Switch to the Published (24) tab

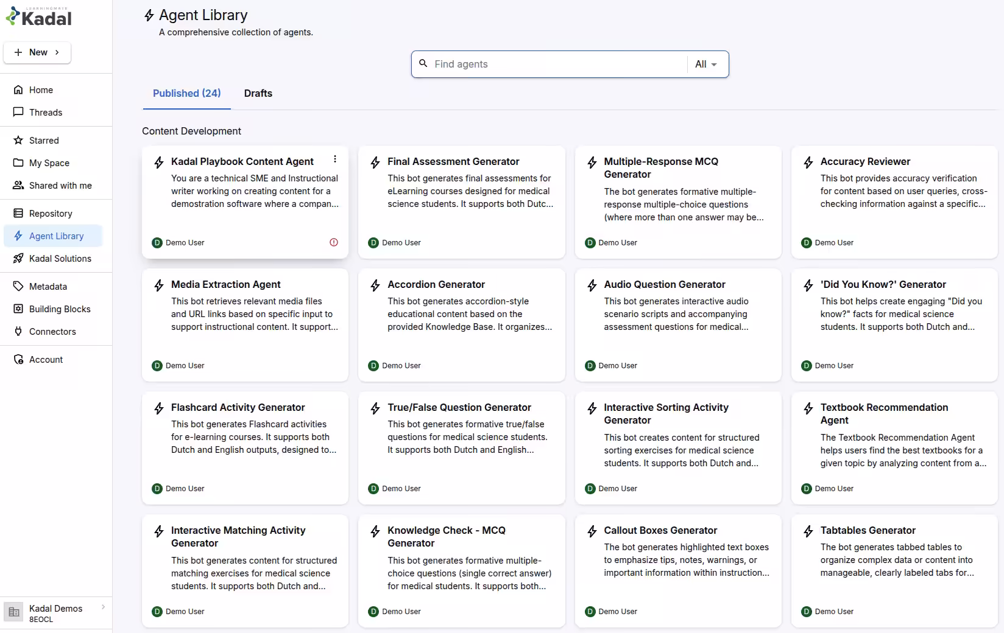click(x=187, y=93)
